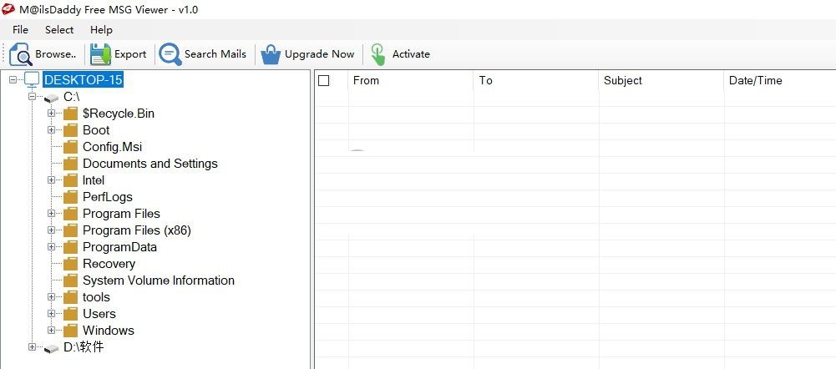
Task: Expand the $Recycle.Bin folder node
Action: click(51, 113)
